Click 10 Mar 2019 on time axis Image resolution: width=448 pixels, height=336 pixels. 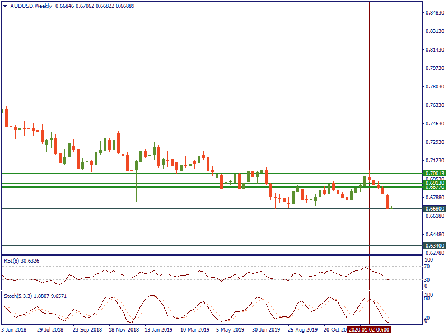tap(194, 330)
